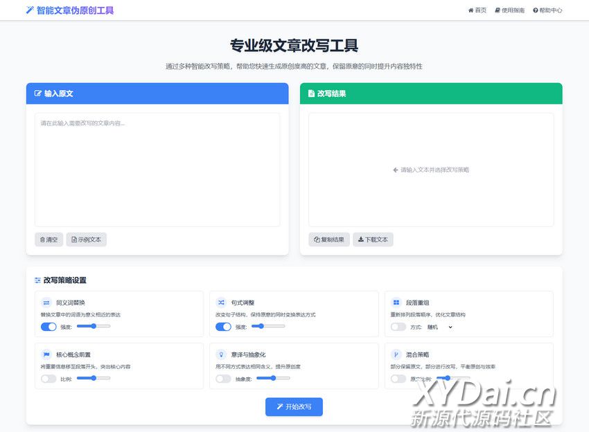Enable the 核心概念前置 toggle

pos(49,379)
